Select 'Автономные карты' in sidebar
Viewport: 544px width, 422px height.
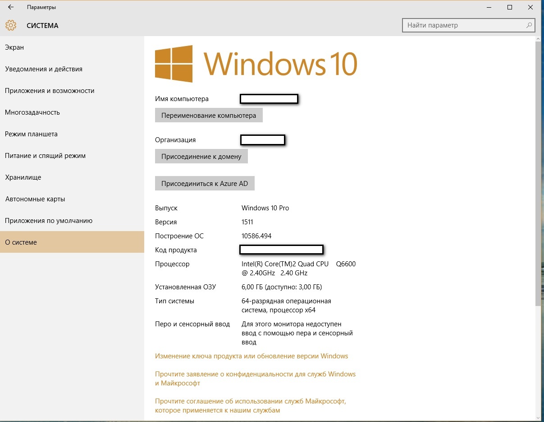[35, 199]
